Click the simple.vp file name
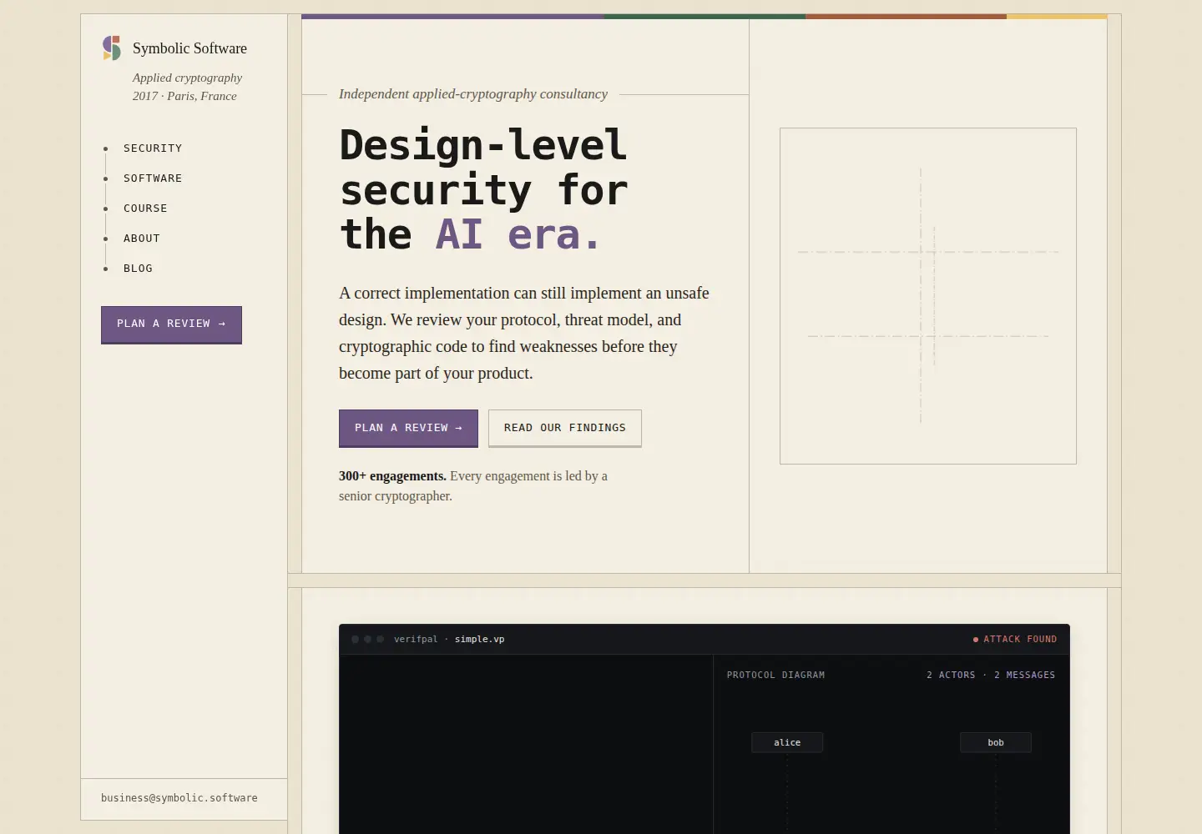This screenshot has height=834, width=1202. [480, 640]
